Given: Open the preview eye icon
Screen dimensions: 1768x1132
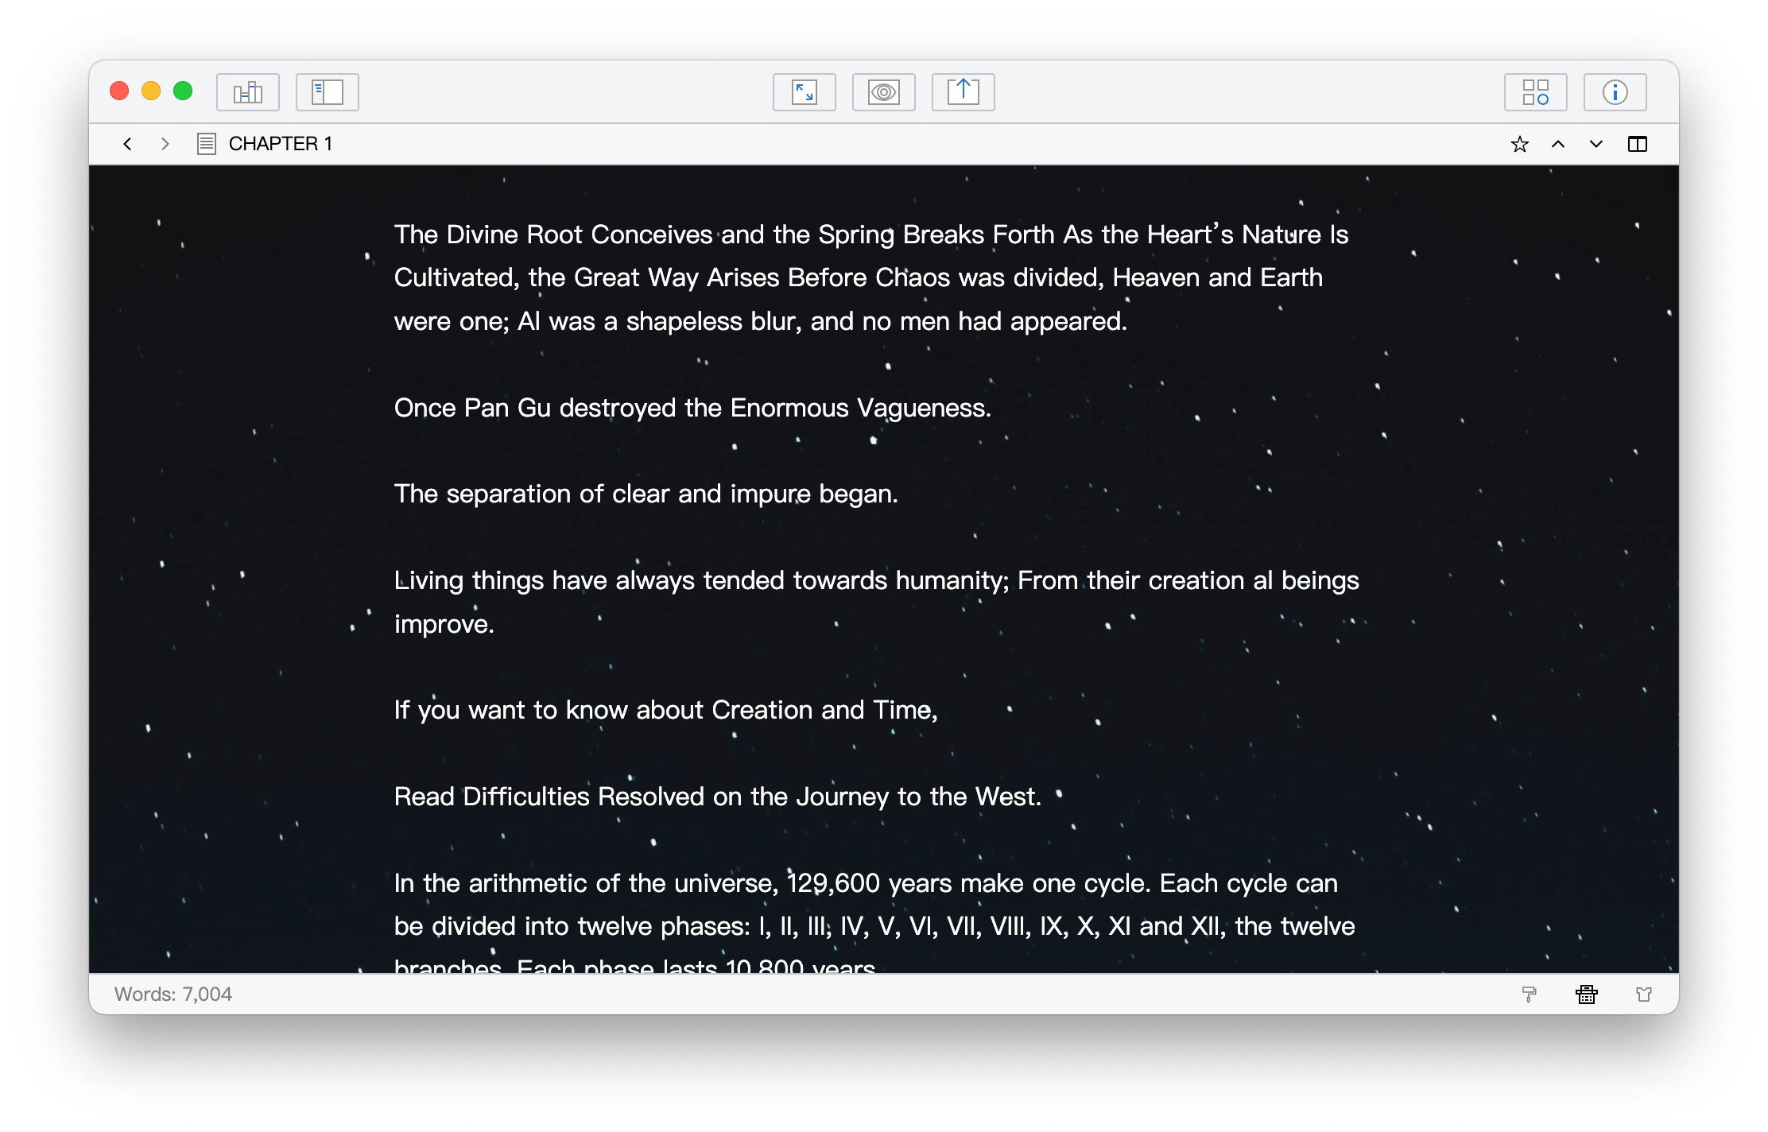Looking at the screenshot, I should 884,92.
